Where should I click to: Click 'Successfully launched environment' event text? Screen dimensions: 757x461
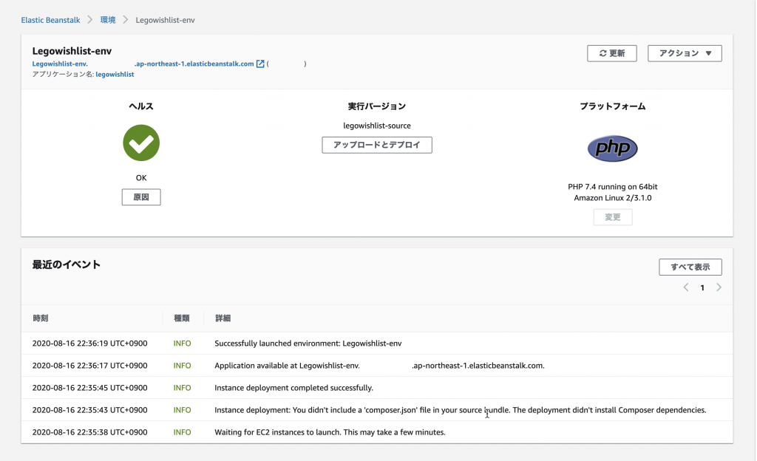pos(308,344)
